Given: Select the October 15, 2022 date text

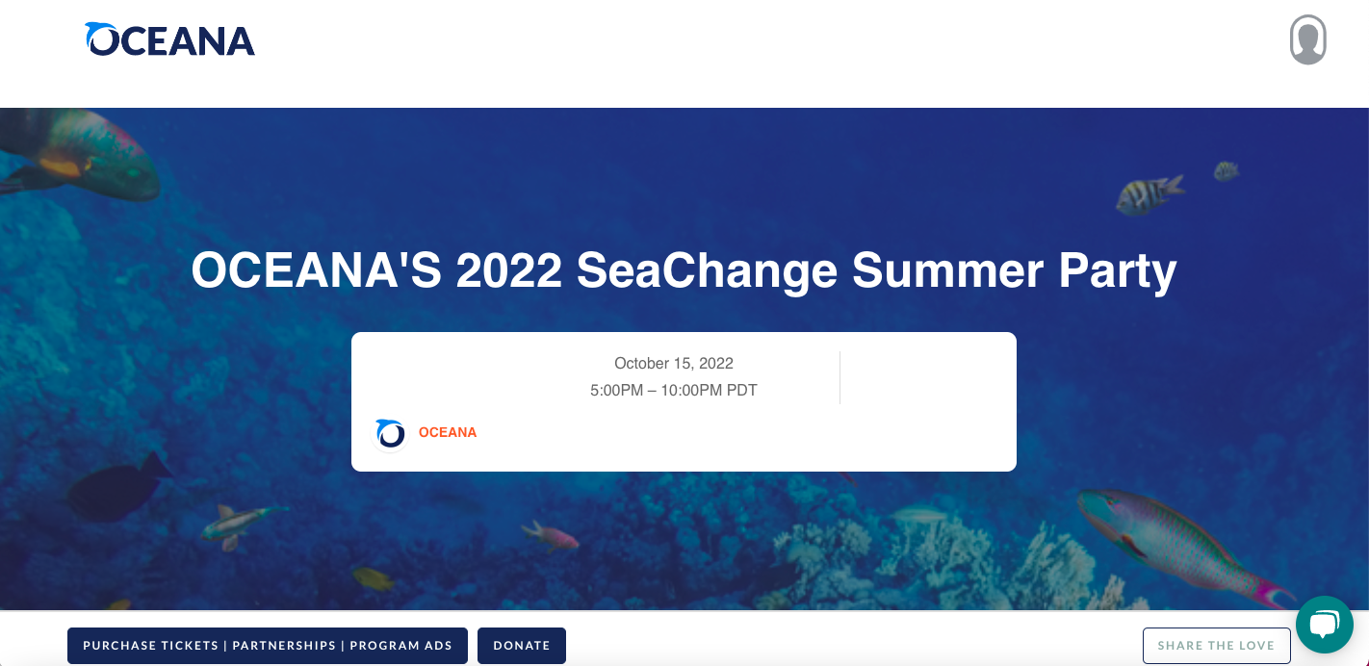Looking at the screenshot, I should (674, 364).
